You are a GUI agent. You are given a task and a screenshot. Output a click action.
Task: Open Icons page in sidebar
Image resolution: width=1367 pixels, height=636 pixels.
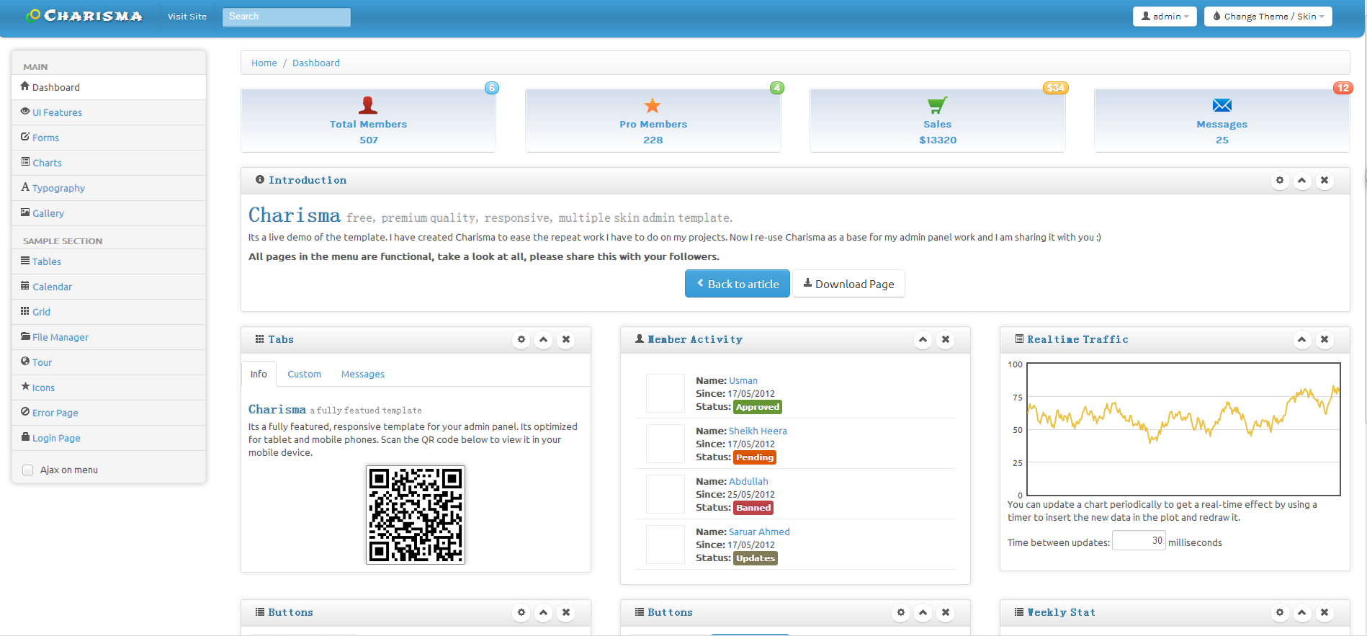coord(109,388)
